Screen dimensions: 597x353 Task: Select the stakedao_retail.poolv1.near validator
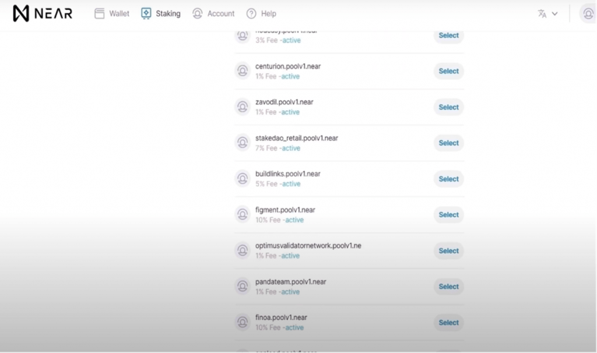tap(448, 143)
